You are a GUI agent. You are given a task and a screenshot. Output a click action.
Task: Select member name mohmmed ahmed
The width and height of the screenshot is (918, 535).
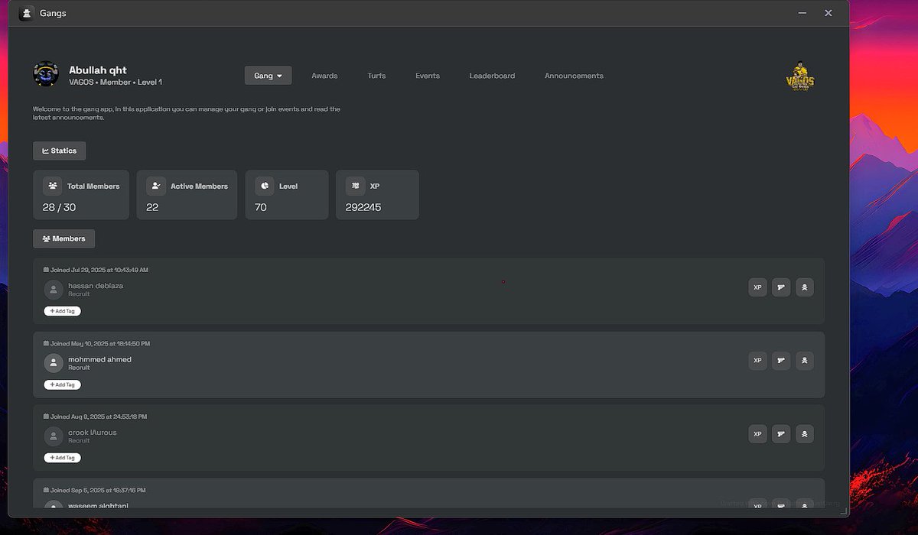[x=99, y=359]
